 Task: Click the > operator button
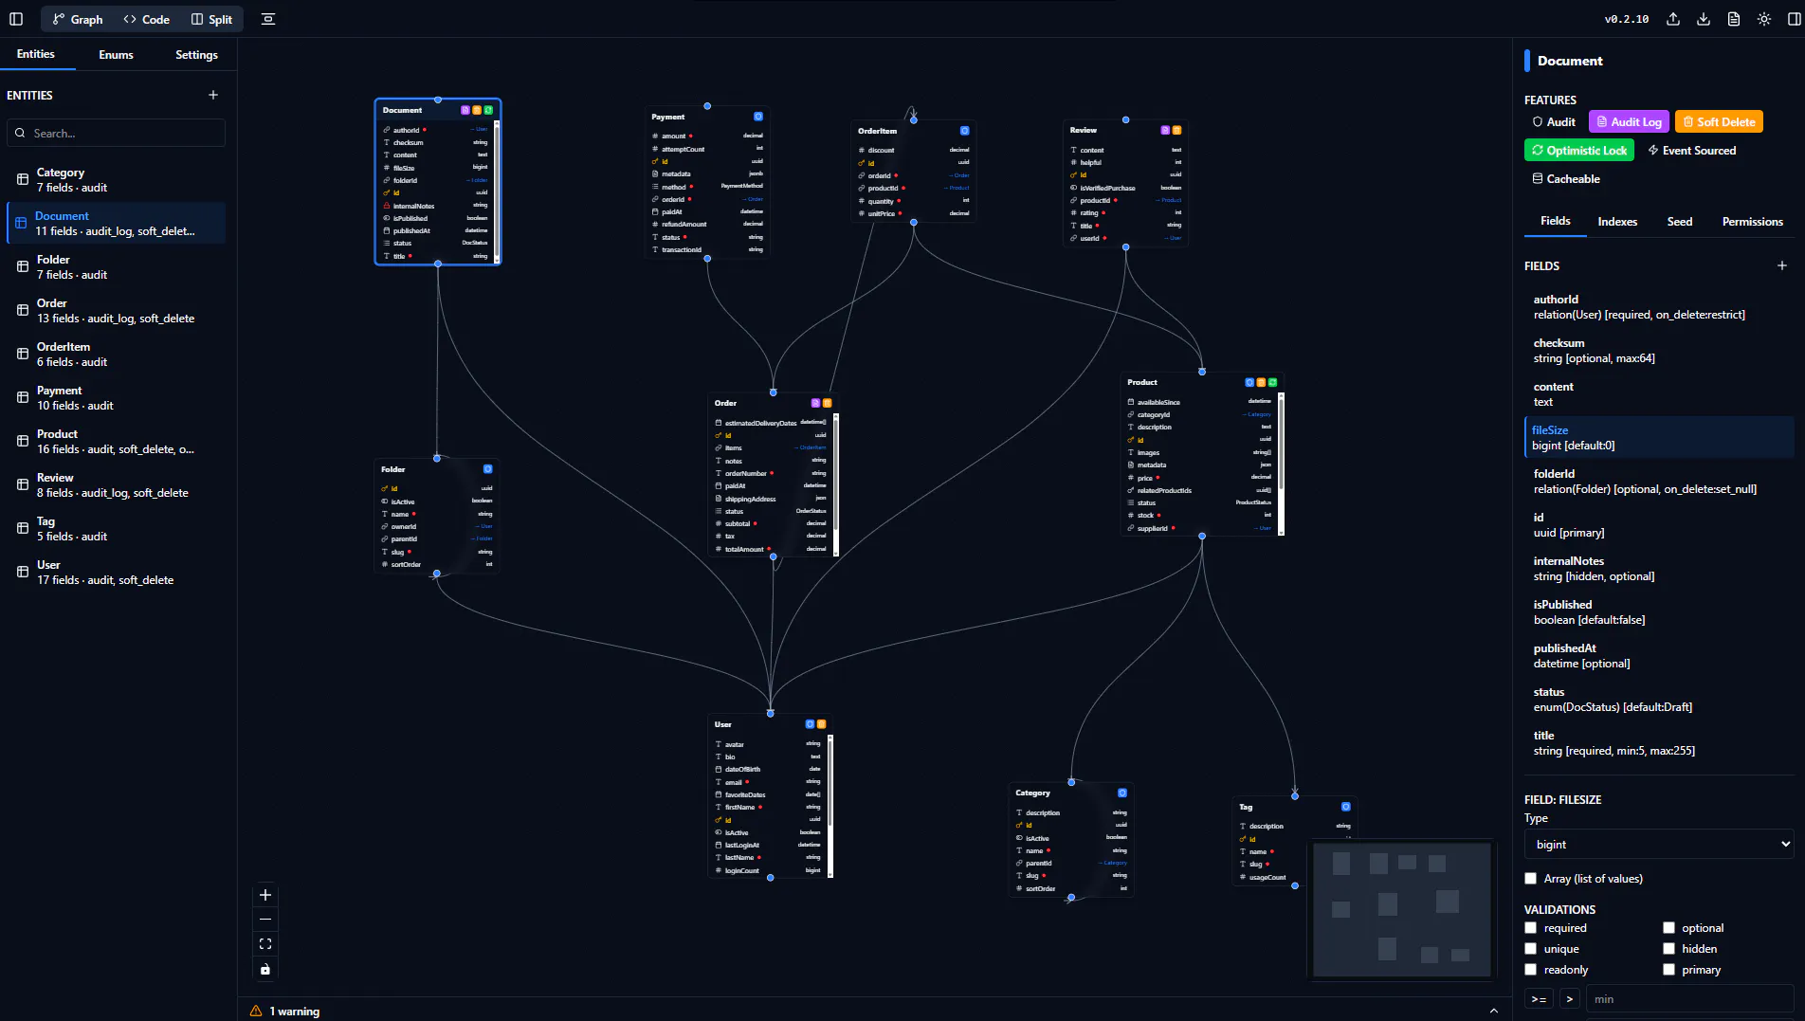tap(1570, 999)
